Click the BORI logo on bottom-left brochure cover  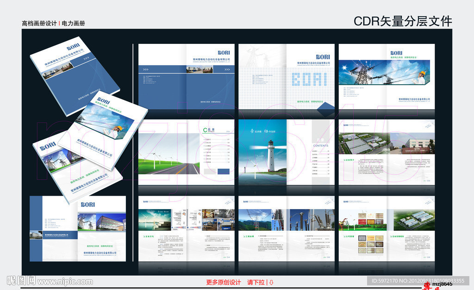[87, 204]
